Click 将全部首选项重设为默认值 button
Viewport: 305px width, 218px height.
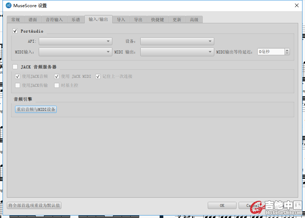click(34, 205)
